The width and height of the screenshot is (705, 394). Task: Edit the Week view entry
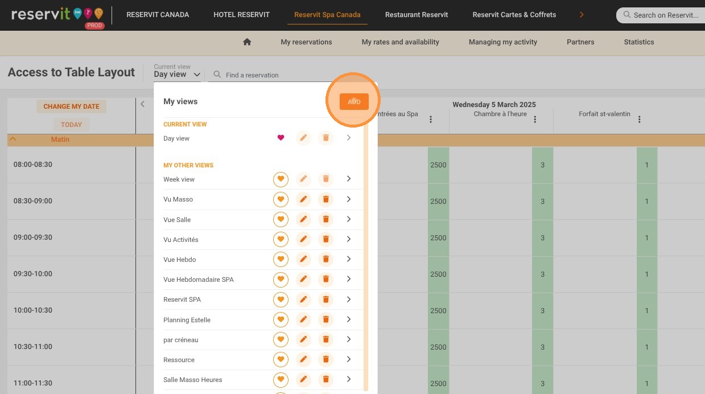pyautogui.click(x=304, y=179)
